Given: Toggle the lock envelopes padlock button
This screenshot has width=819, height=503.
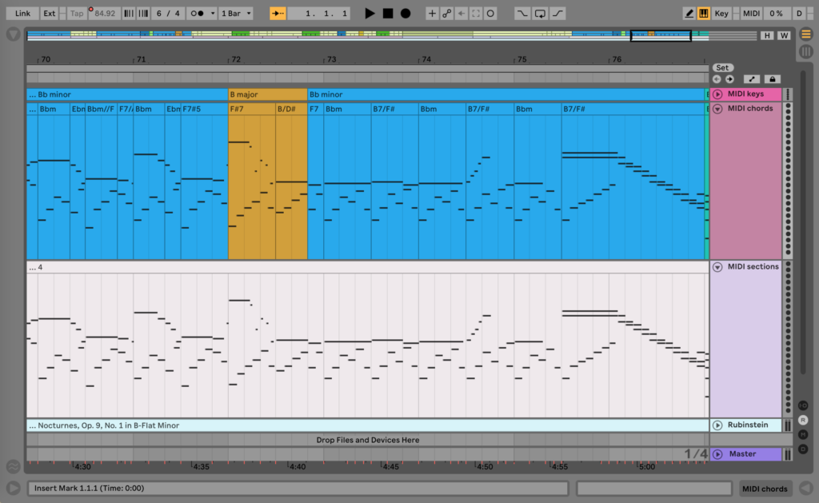Looking at the screenshot, I should pyautogui.click(x=773, y=79).
